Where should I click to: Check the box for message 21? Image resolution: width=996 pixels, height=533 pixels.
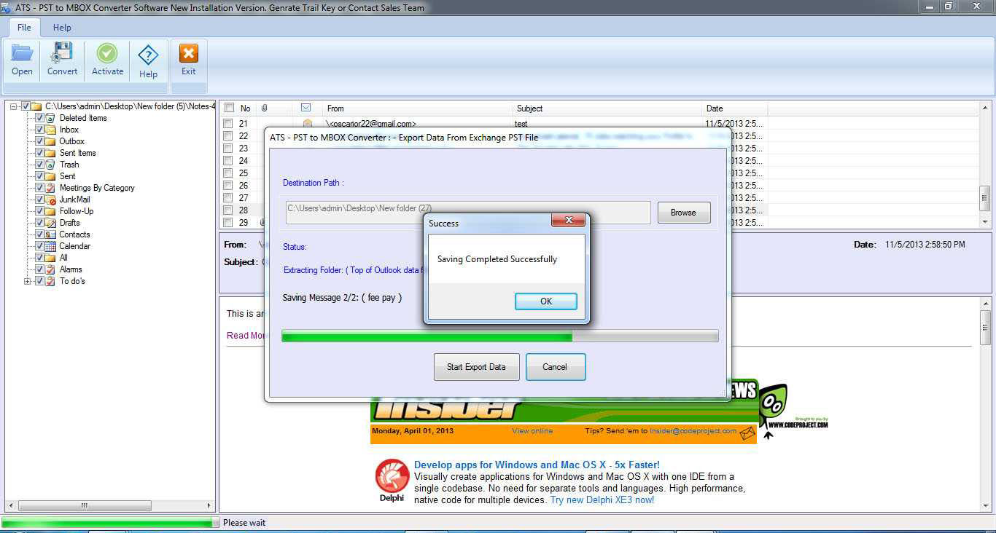[228, 124]
